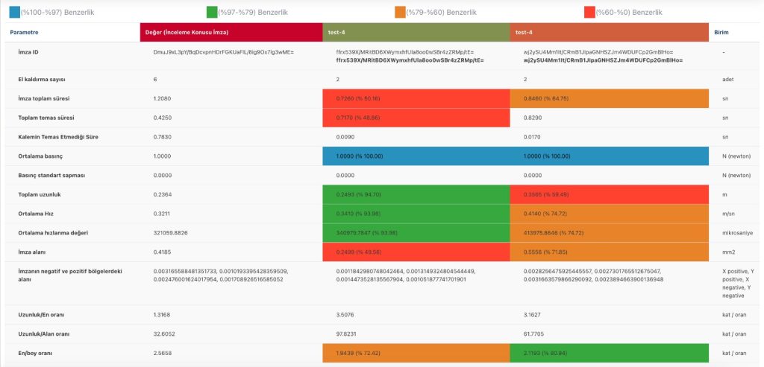Select the green 340979.7847 hızlanma cell
Viewport: 764px width, 367px height.
[416, 233]
